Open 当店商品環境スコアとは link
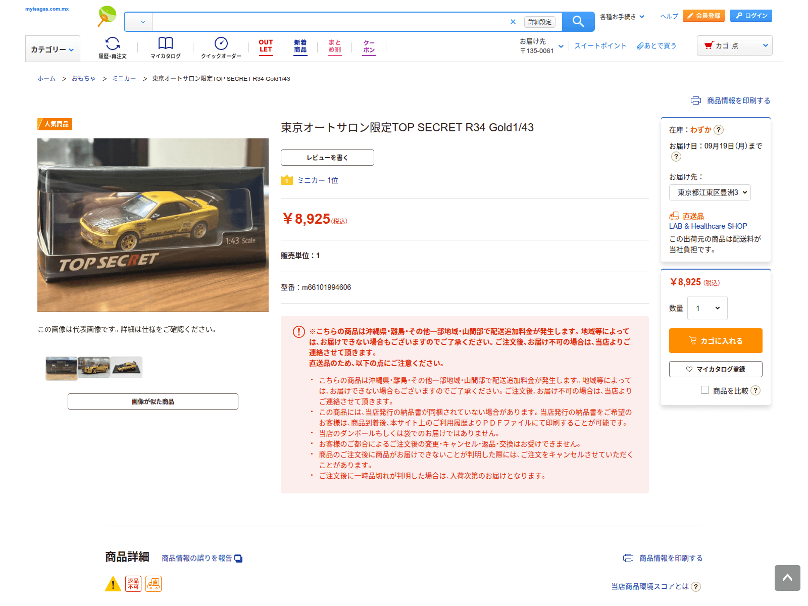 [650, 586]
